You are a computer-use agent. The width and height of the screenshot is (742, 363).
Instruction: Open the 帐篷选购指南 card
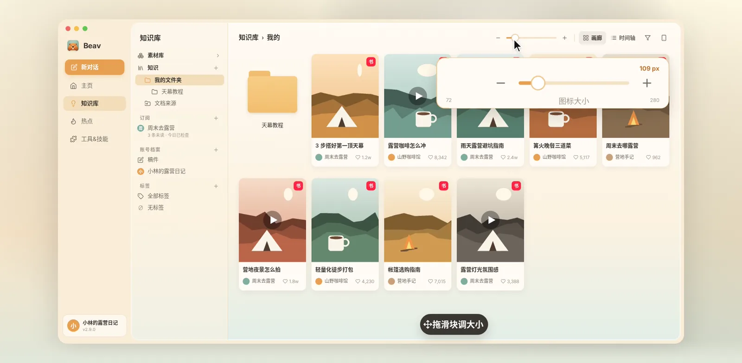pyautogui.click(x=418, y=235)
